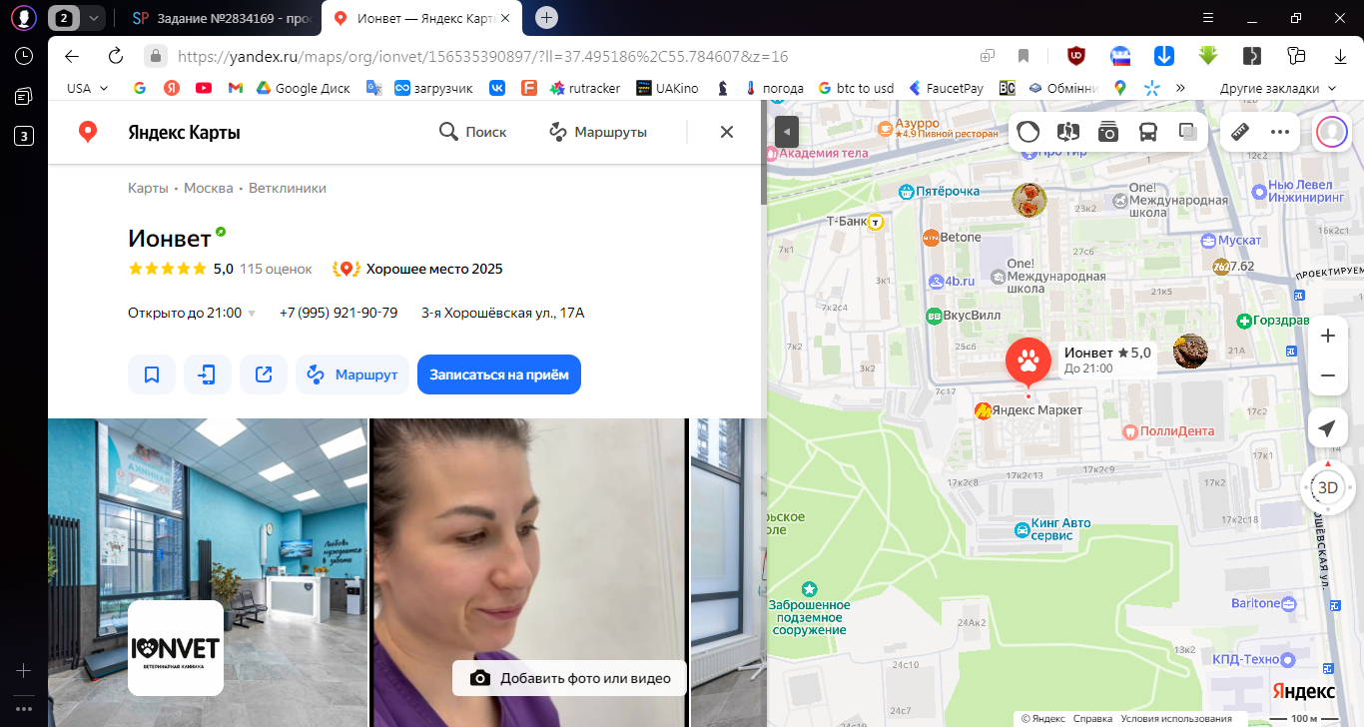Open a new browser tab
The height and width of the screenshot is (727, 1364).
[546, 18]
